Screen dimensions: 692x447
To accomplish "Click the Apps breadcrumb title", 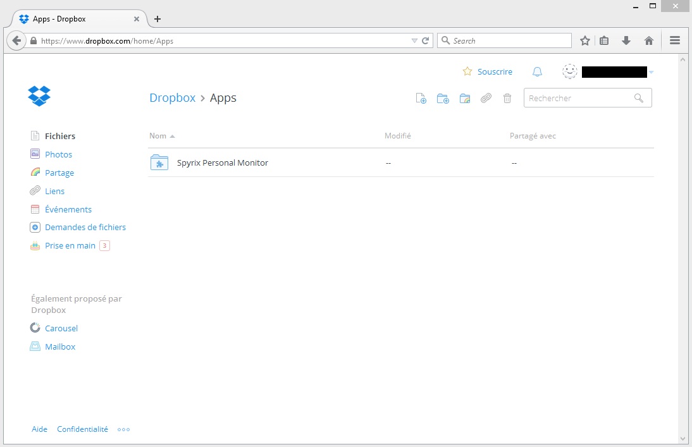I will pyautogui.click(x=223, y=98).
